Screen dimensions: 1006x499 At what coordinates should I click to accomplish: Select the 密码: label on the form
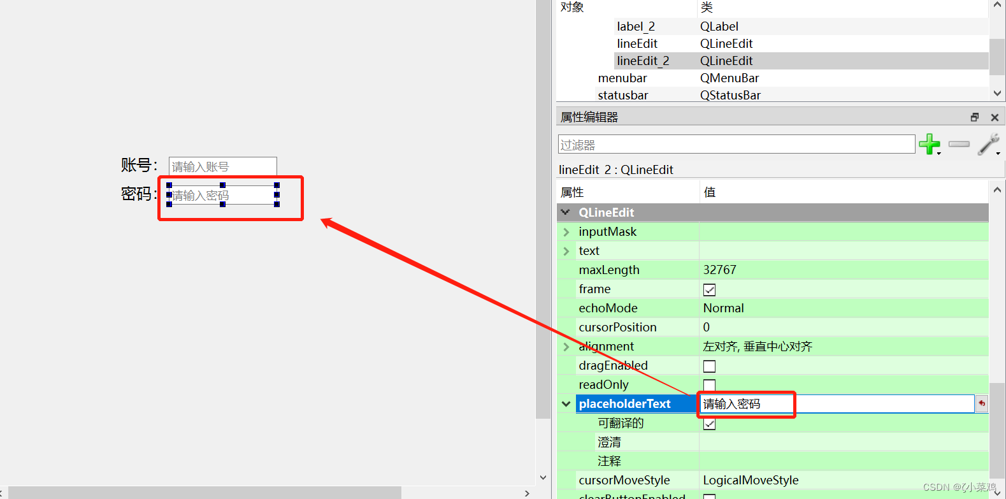click(x=140, y=194)
